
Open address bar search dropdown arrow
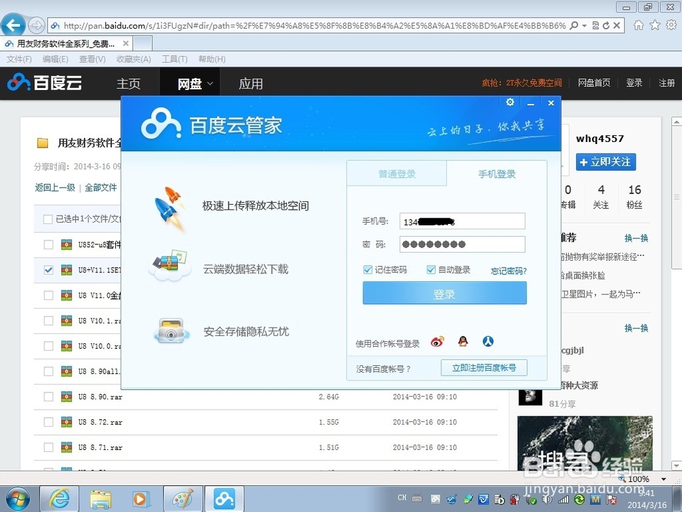click(x=584, y=26)
